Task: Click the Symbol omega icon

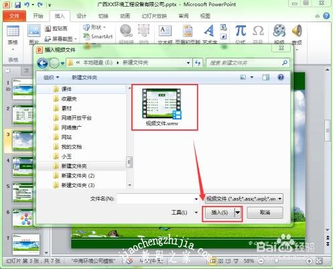Action: point(258,31)
